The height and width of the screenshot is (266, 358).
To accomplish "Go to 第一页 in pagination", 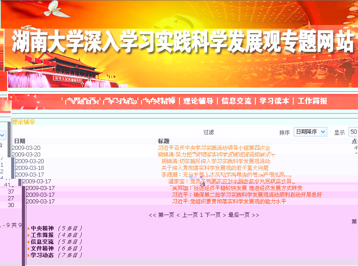I will point(166,215).
